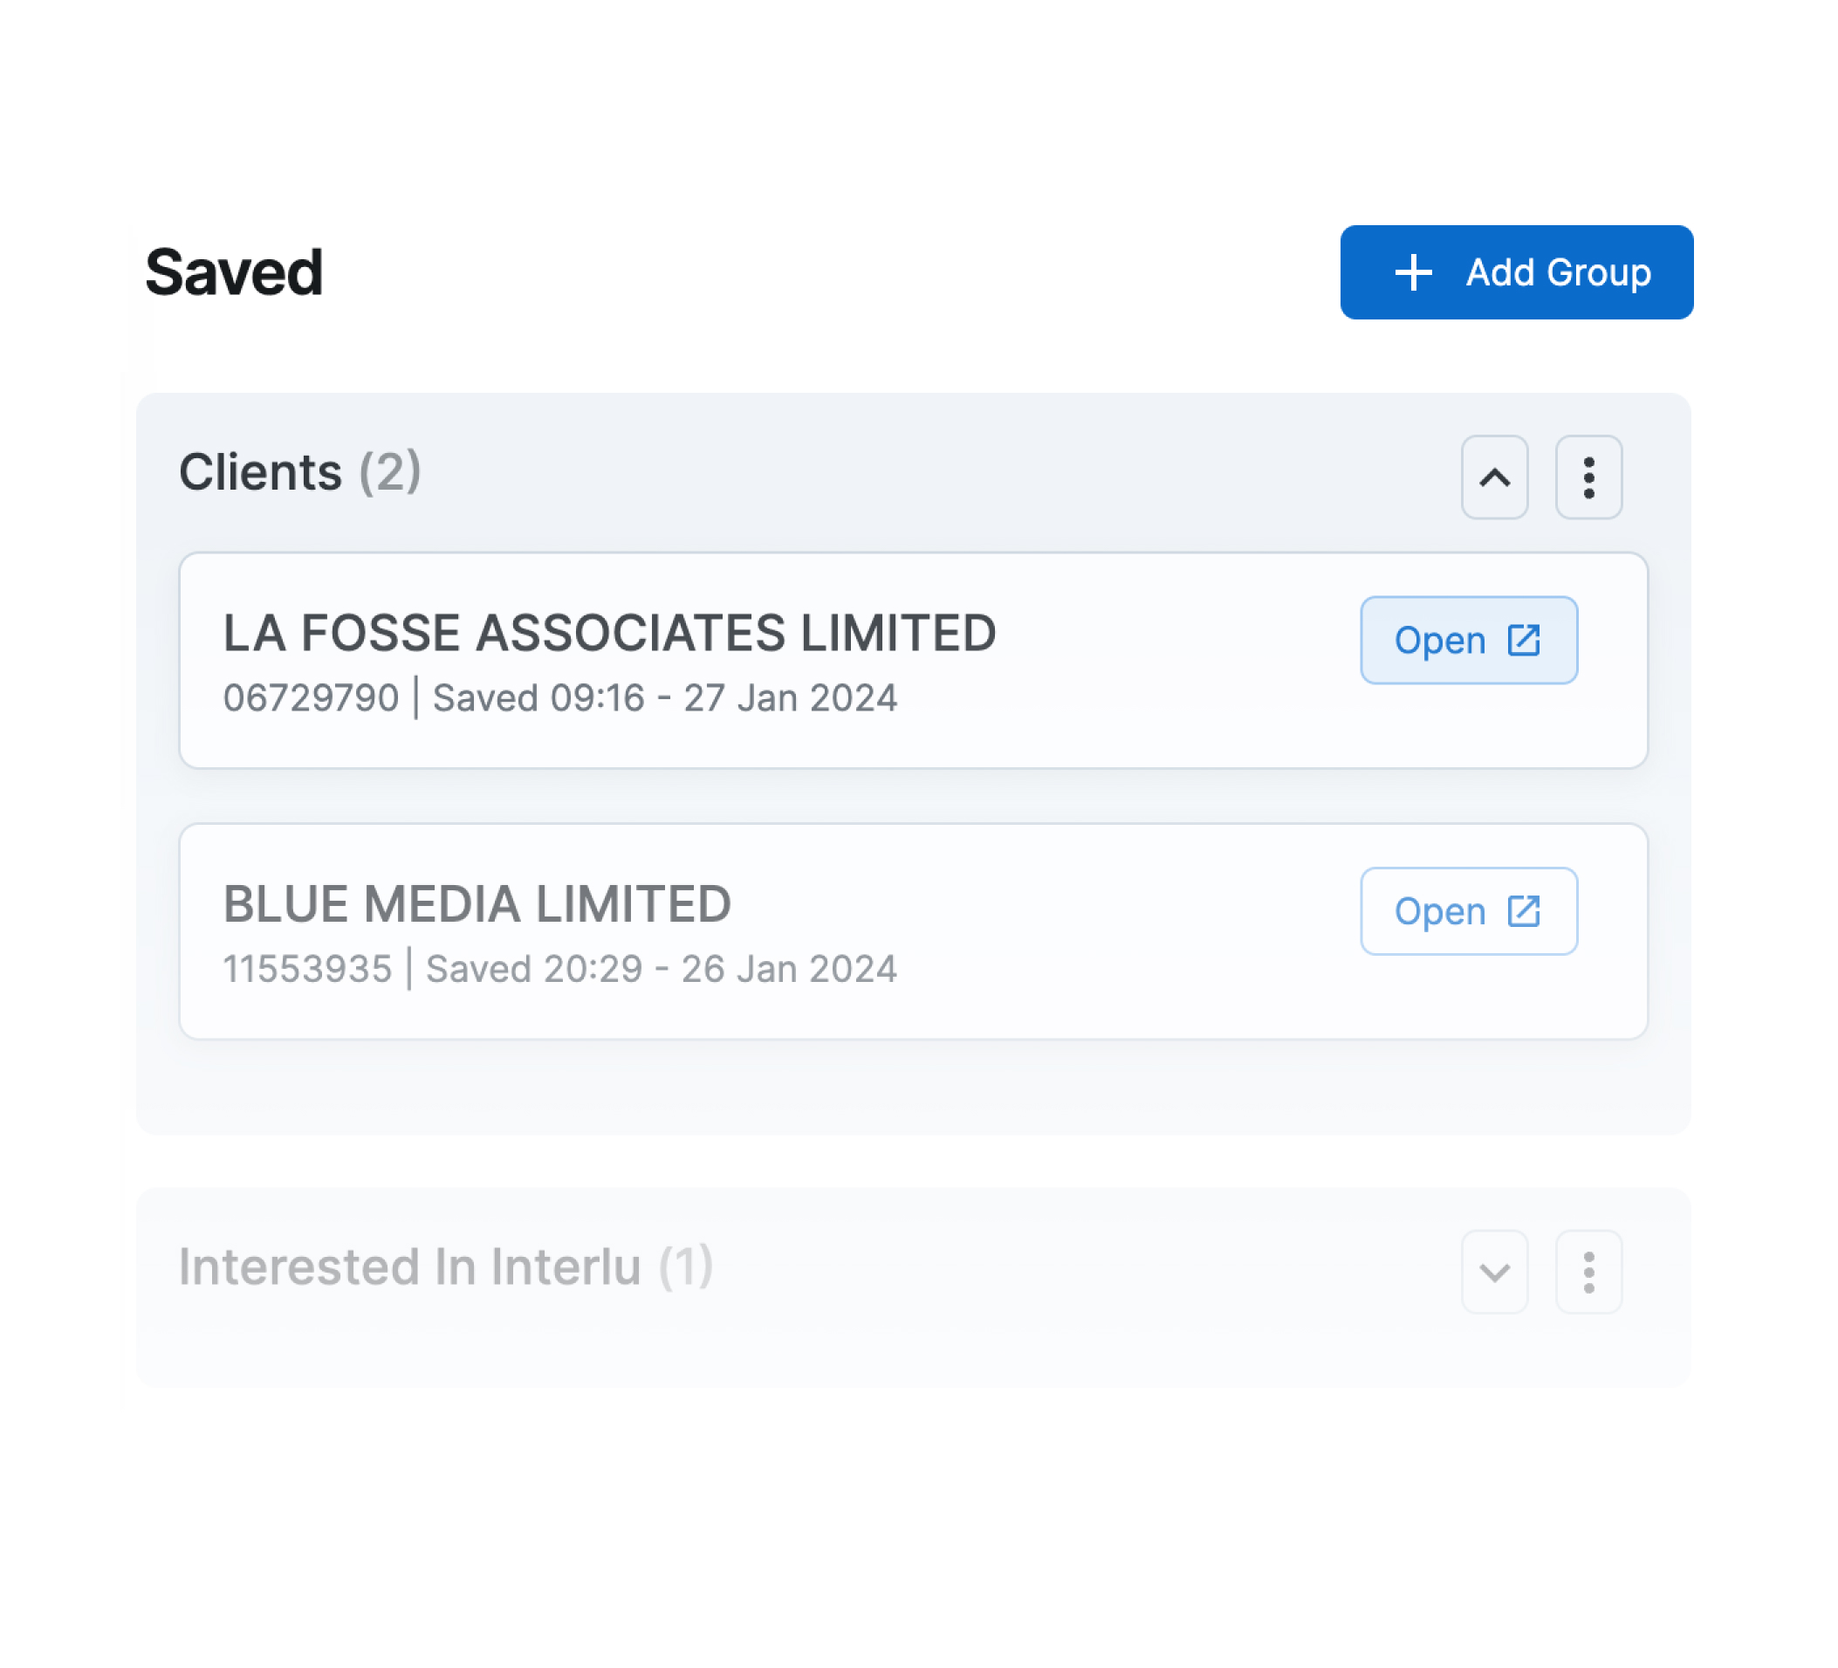Click the Clients item count (2)

pos(390,472)
